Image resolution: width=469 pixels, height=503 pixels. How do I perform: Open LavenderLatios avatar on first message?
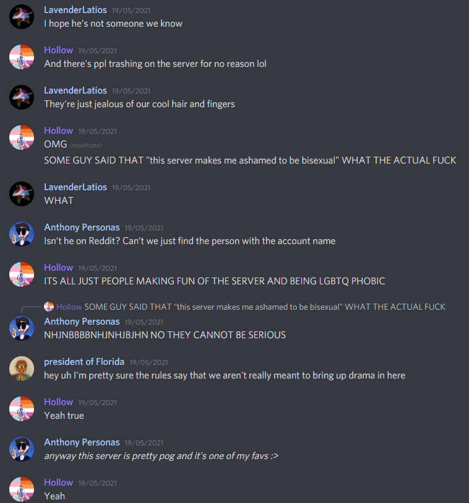click(22, 17)
